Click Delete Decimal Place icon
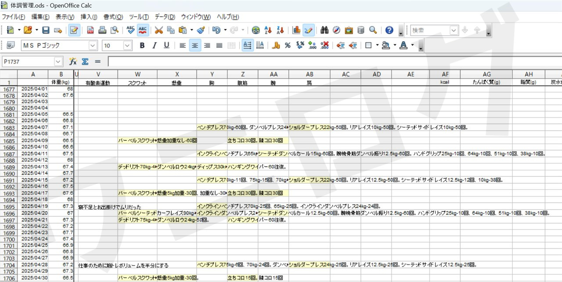The width and height of the screenshot is (562, 282). pos(325,45)
